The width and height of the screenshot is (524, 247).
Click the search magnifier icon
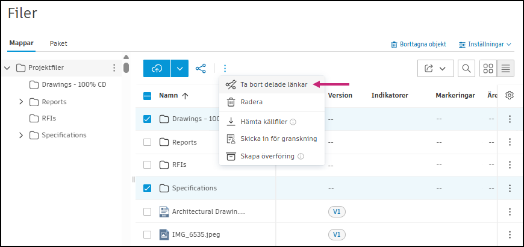(466, 69)
